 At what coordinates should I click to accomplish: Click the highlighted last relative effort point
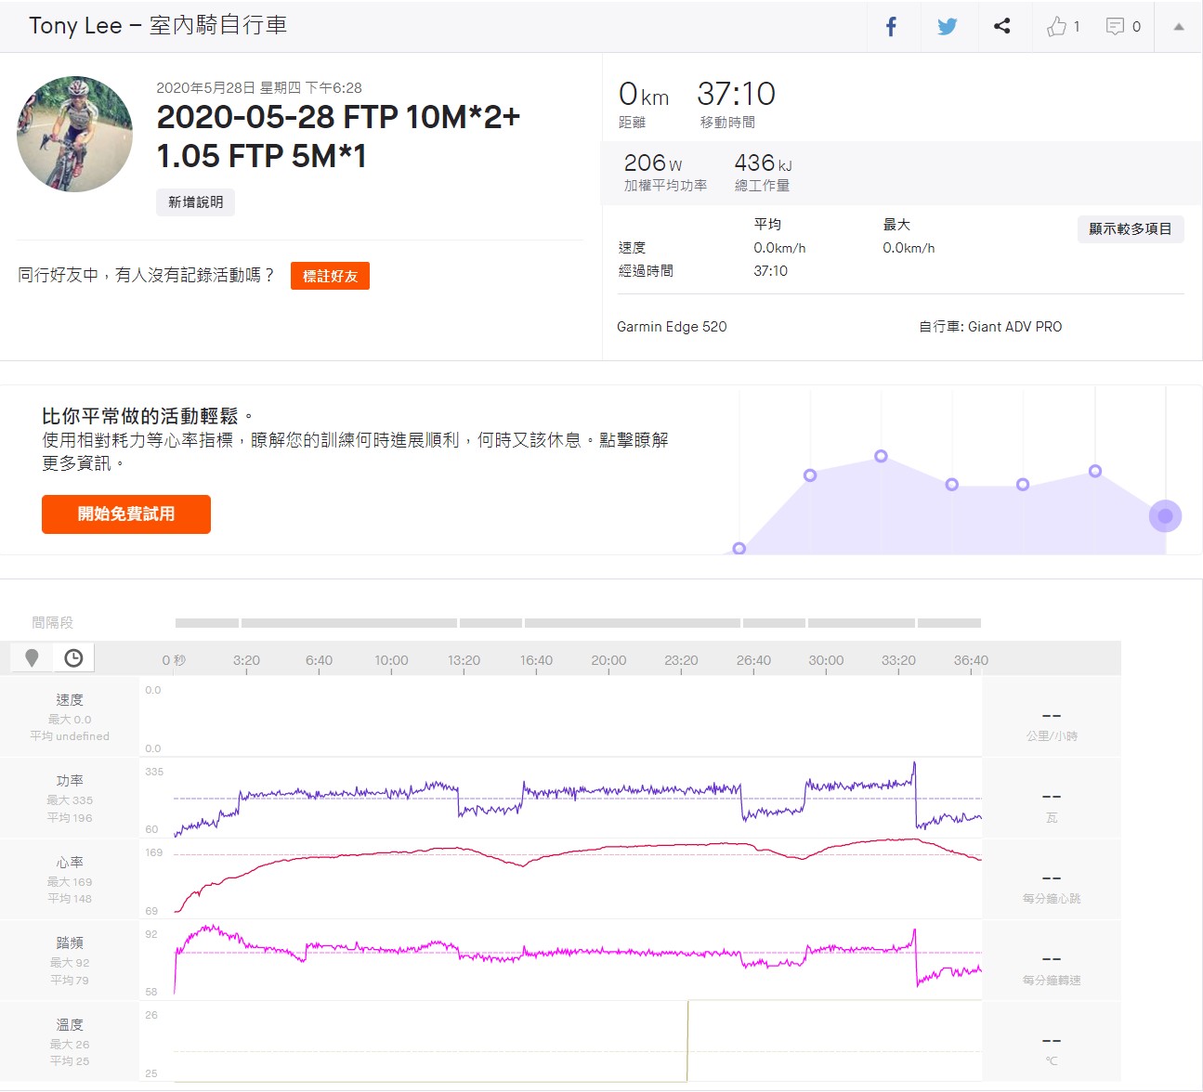pos(1165,516)
